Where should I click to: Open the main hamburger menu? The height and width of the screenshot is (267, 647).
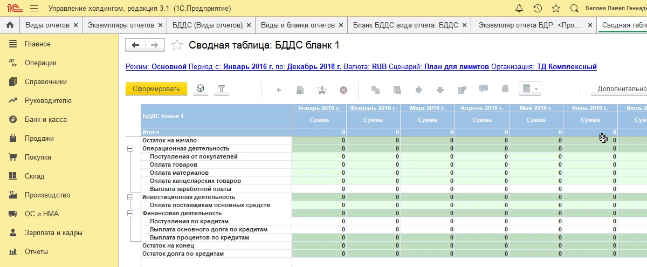[x=35, y=9]
